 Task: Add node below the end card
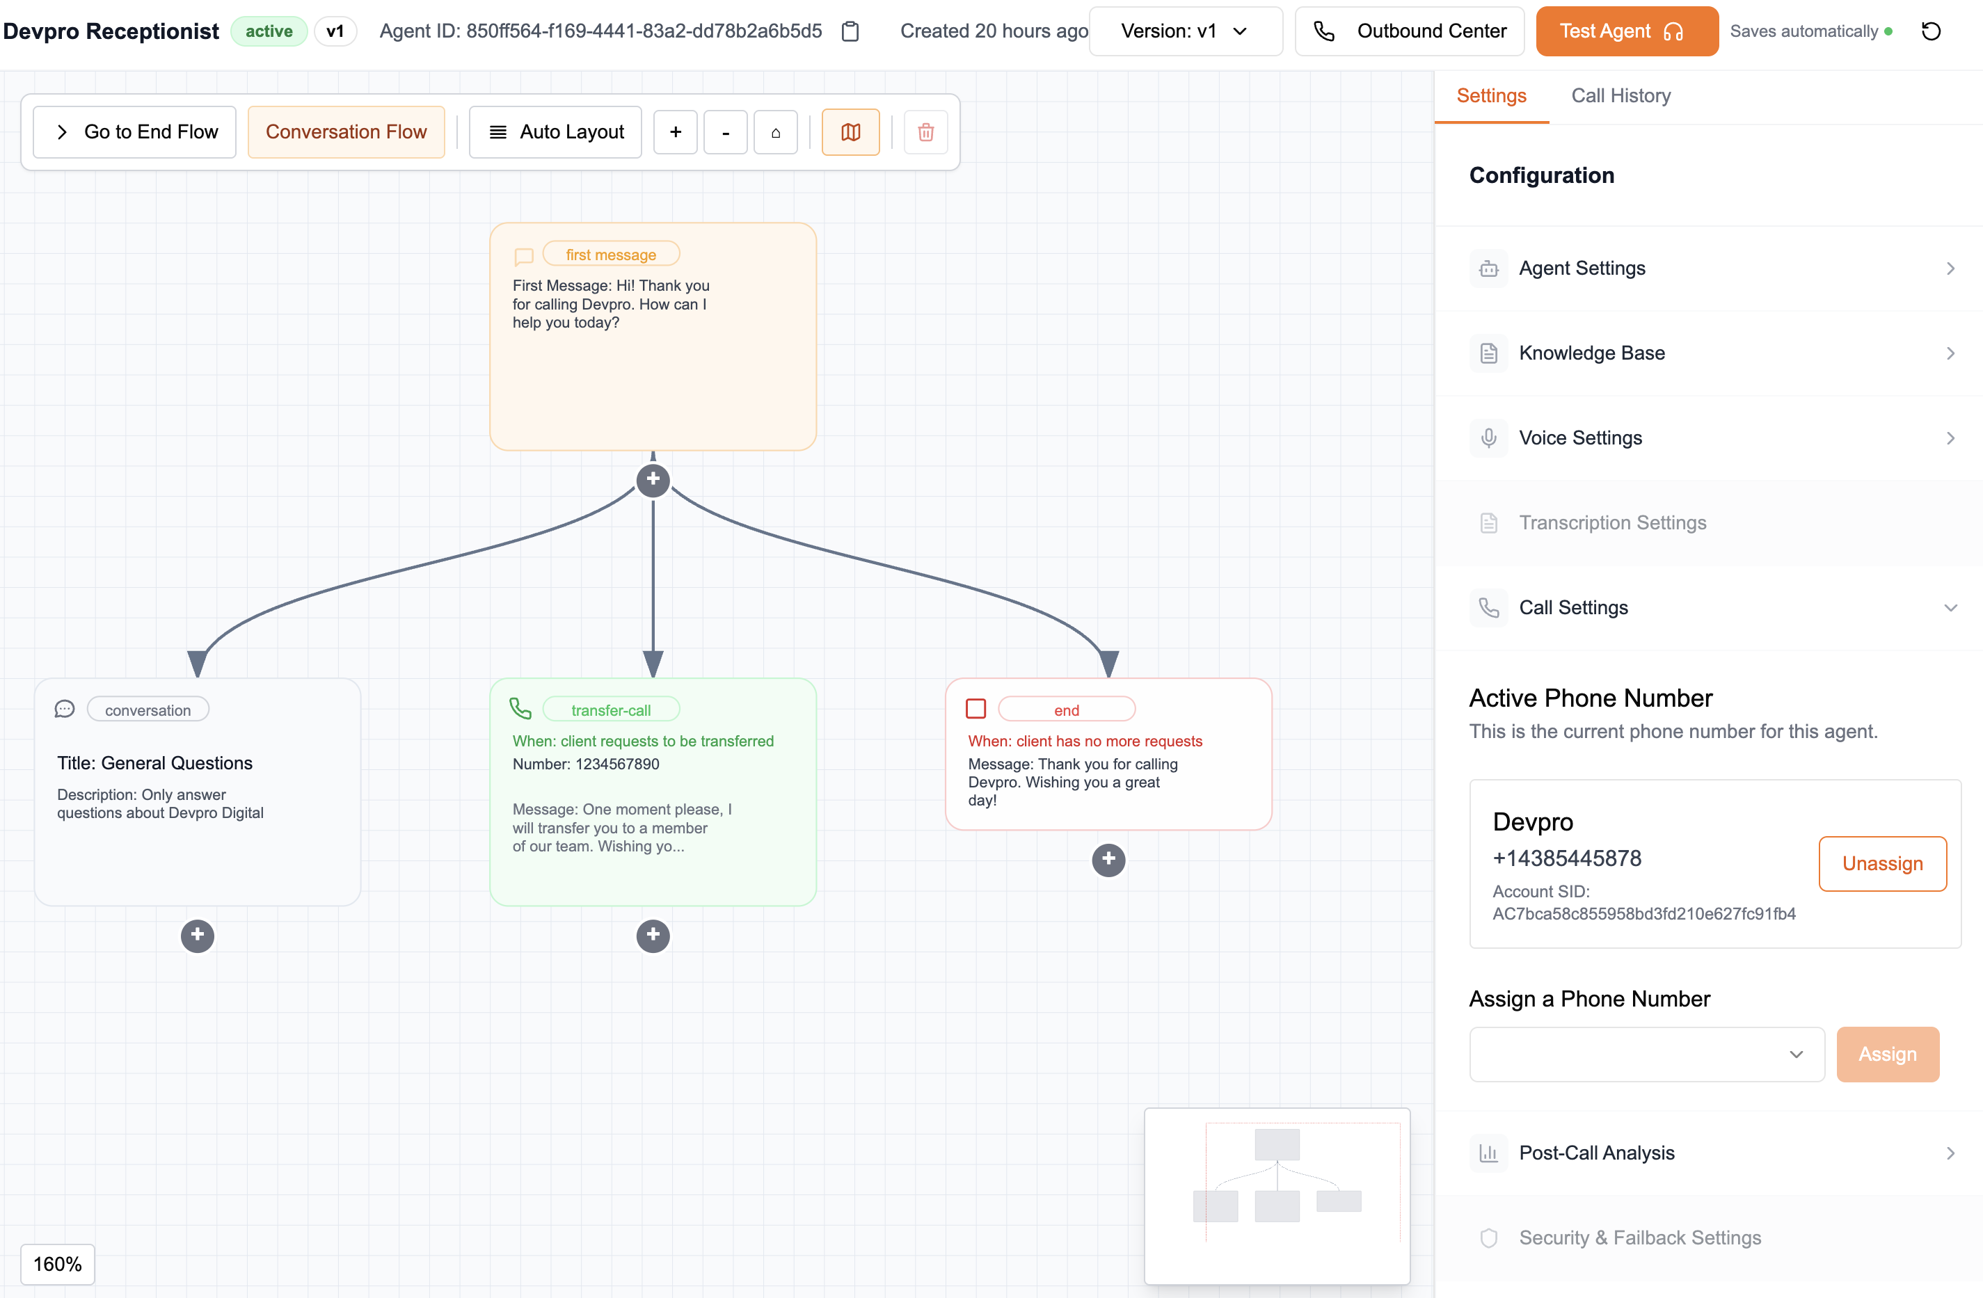point(1108,860)
